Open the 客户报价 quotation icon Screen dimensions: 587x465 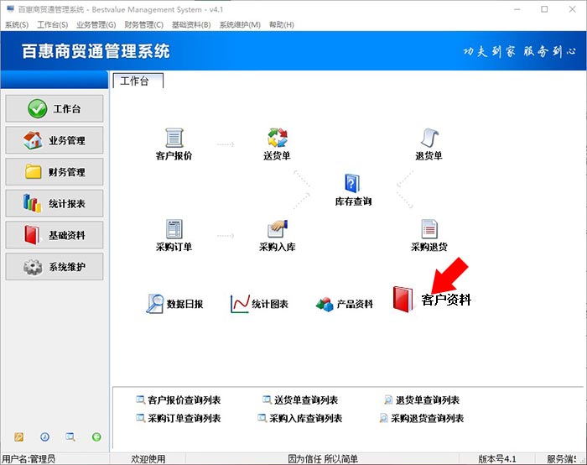[x=174, y=138]
